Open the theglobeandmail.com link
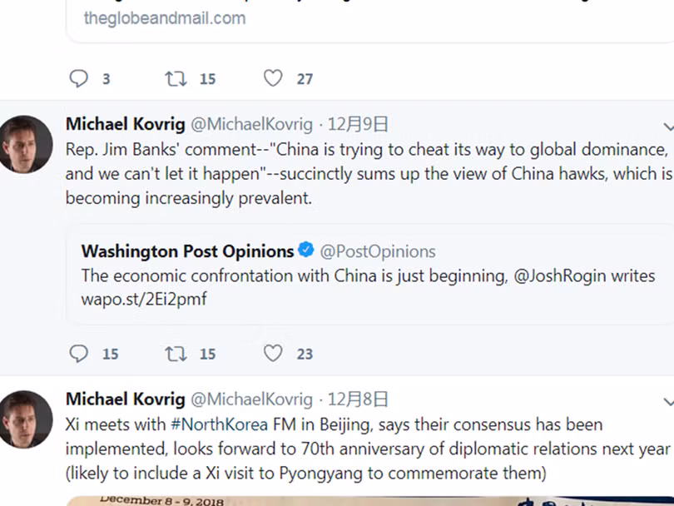Viewport: 674px width, 506px height. coord(163,17)
